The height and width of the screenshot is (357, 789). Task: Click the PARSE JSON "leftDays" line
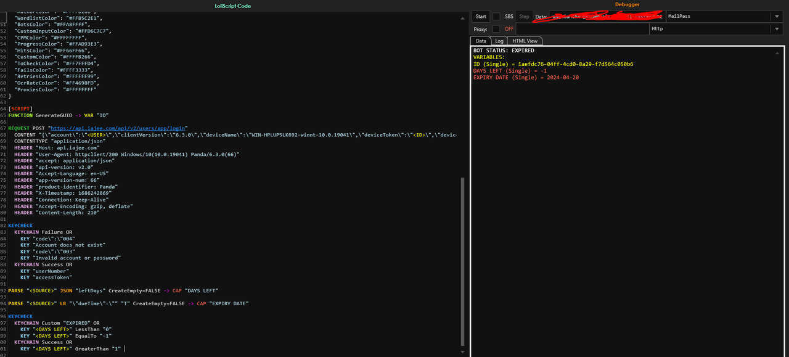(113, 290)
